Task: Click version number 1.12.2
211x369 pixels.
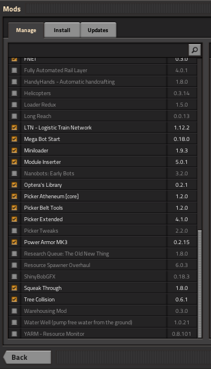Action: (x=182, y=128)
